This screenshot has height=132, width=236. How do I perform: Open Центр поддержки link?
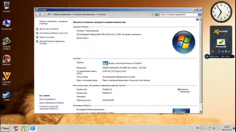48,99
